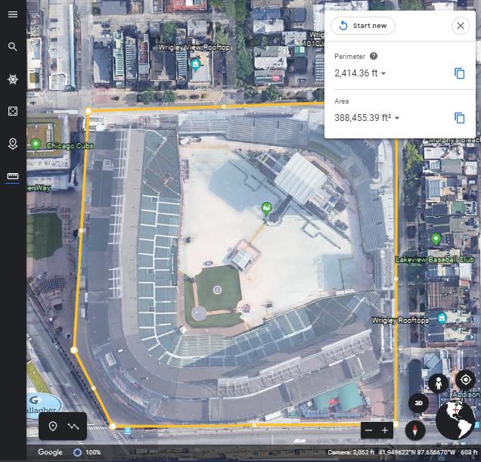
Task: Click the Wrigley Rooftops label
Action: click(400, 321)
